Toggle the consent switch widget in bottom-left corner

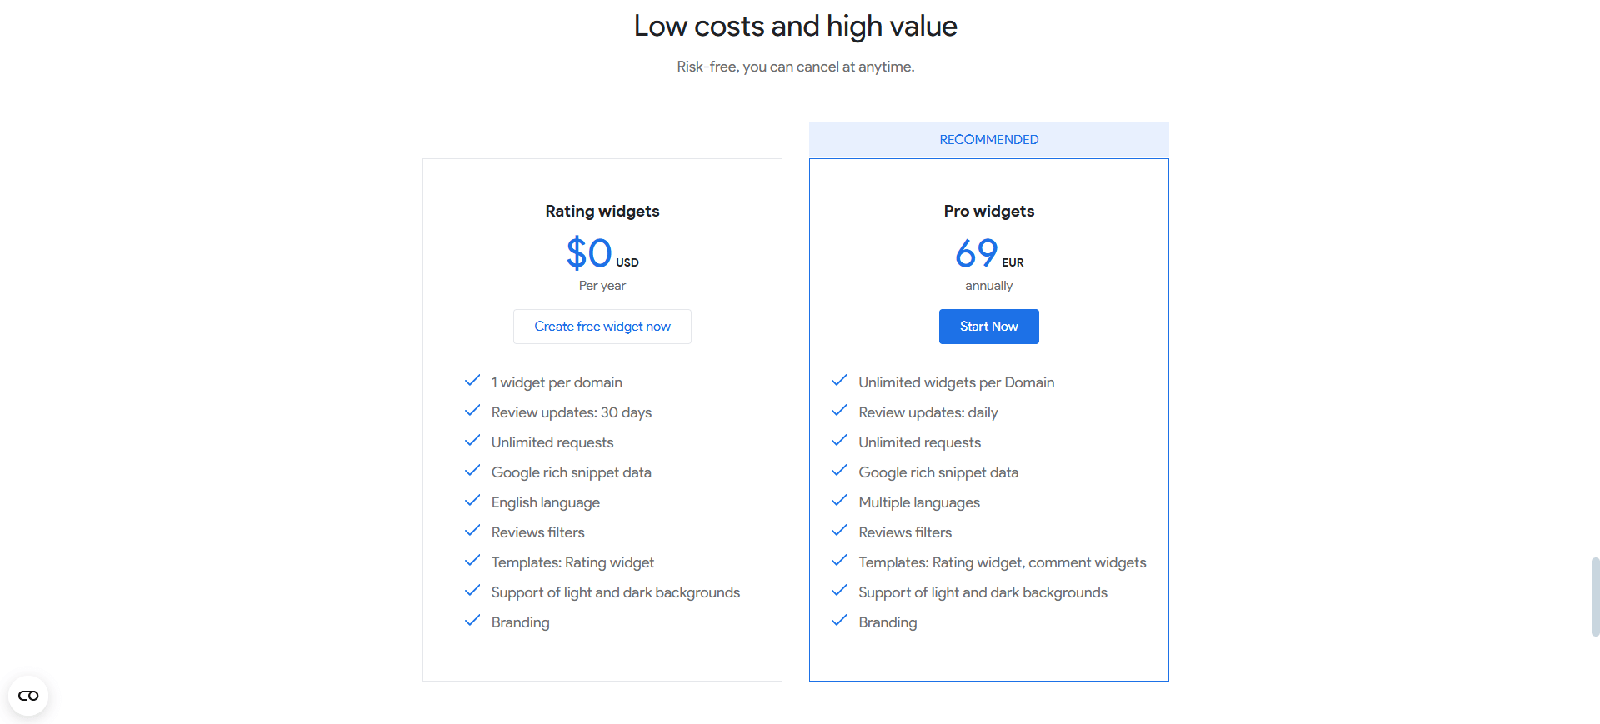coord(28,695)
